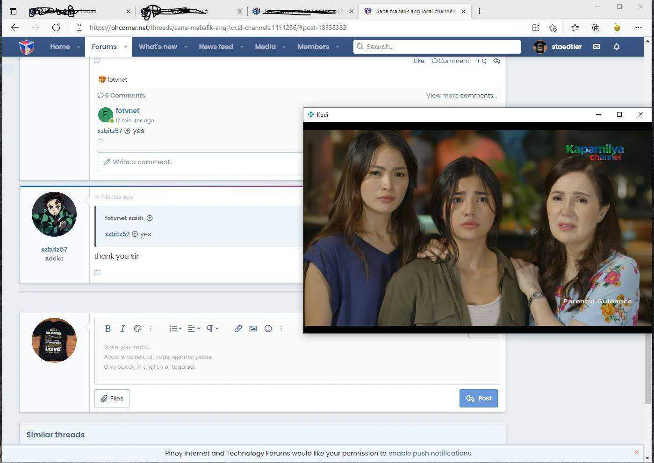This screenshot has width=654, height=463.
Task: Open the Paragraph format dropdown
Action: point(213,329)
